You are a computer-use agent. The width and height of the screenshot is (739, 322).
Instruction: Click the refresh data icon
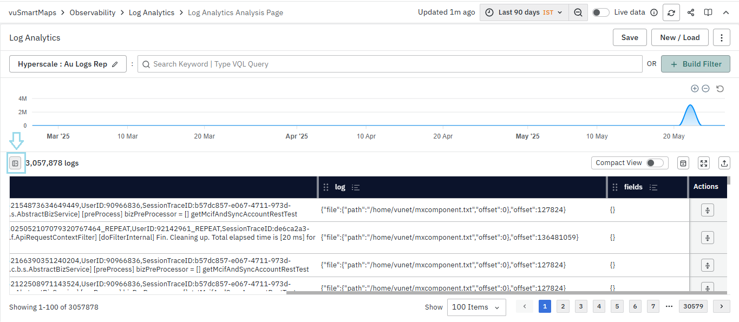671,12
